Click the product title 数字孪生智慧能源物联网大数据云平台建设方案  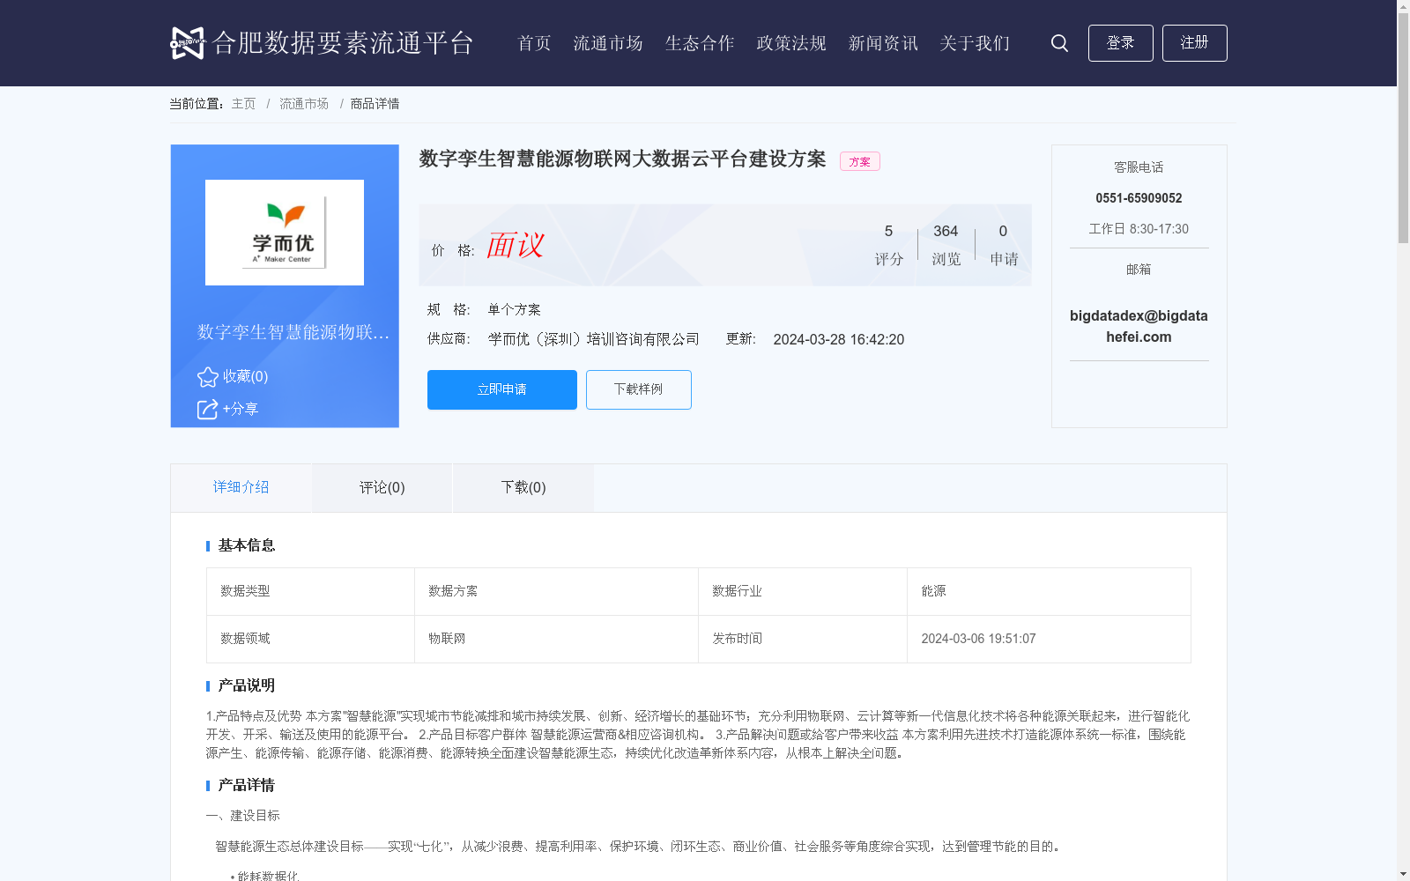(x=622, y=159)
